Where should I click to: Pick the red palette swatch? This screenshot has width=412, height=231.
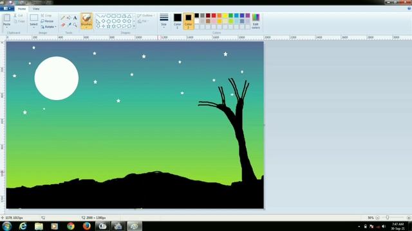214,15
